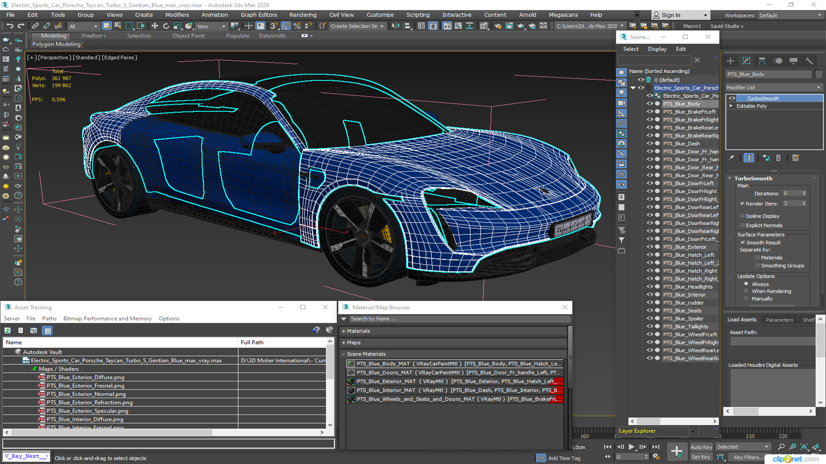Click the Sign In button
This screenshot has width=826, height=464.
[681, 15]
